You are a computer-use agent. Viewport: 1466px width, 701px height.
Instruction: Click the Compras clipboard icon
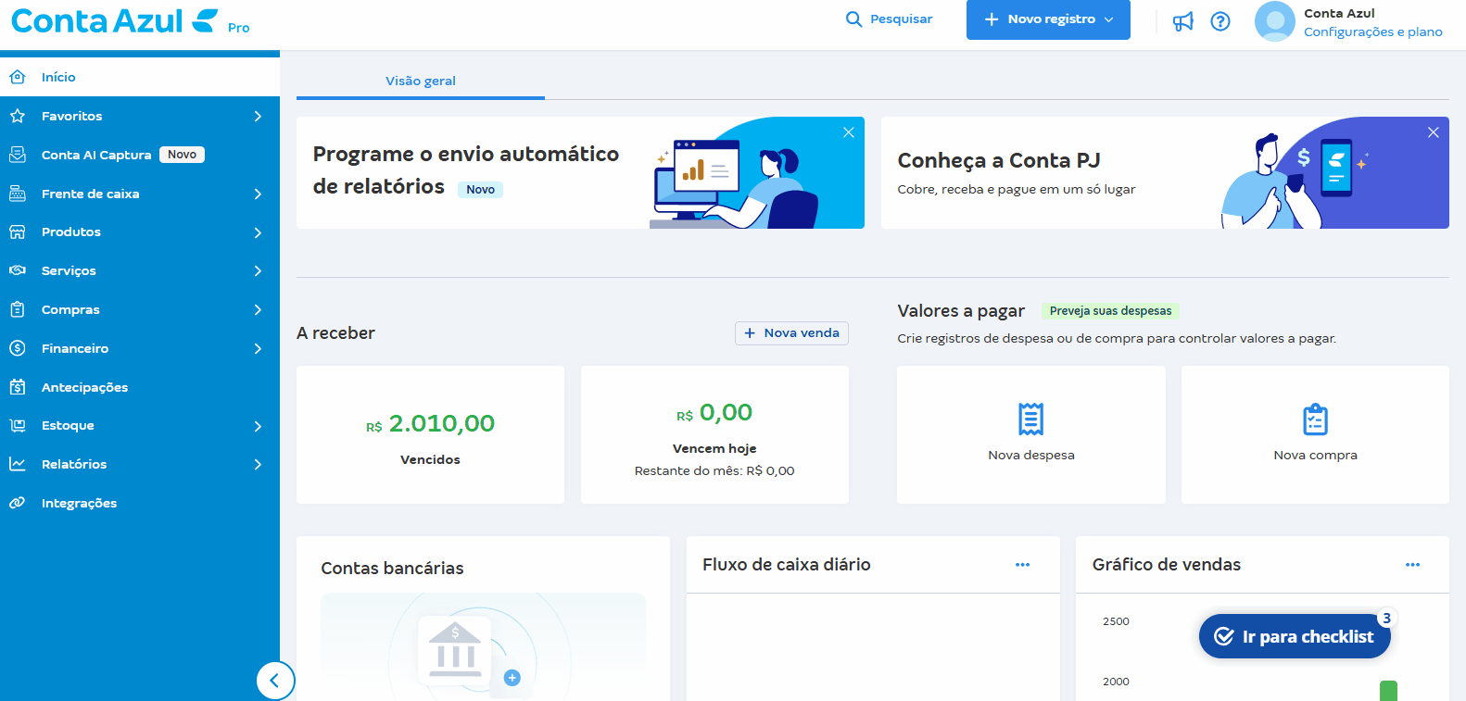coord(18,309)
